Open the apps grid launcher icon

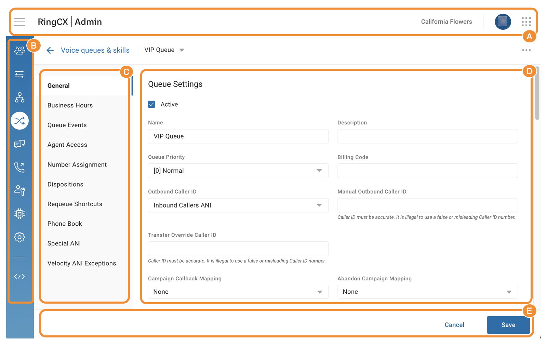pos(526,22)
